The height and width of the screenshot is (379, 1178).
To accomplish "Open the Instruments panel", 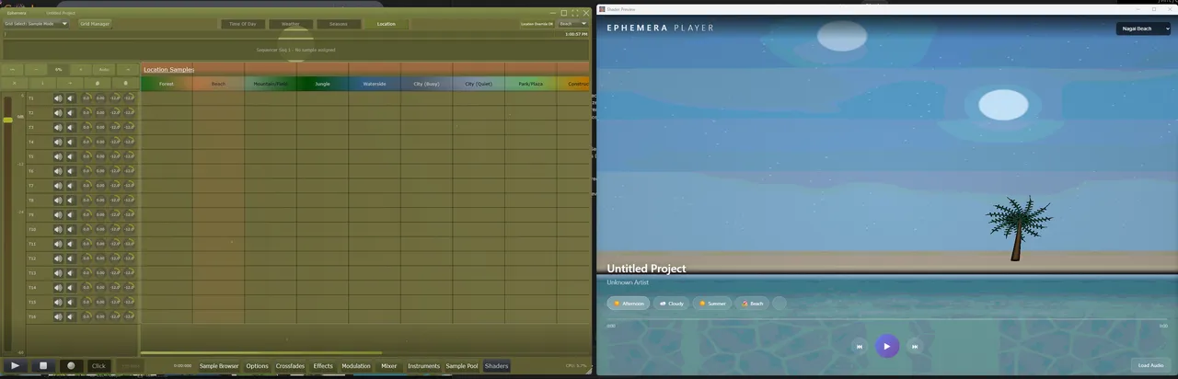I will [424, 366].
